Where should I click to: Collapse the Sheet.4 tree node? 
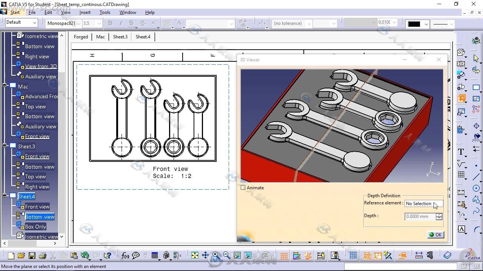coord(5,196)
